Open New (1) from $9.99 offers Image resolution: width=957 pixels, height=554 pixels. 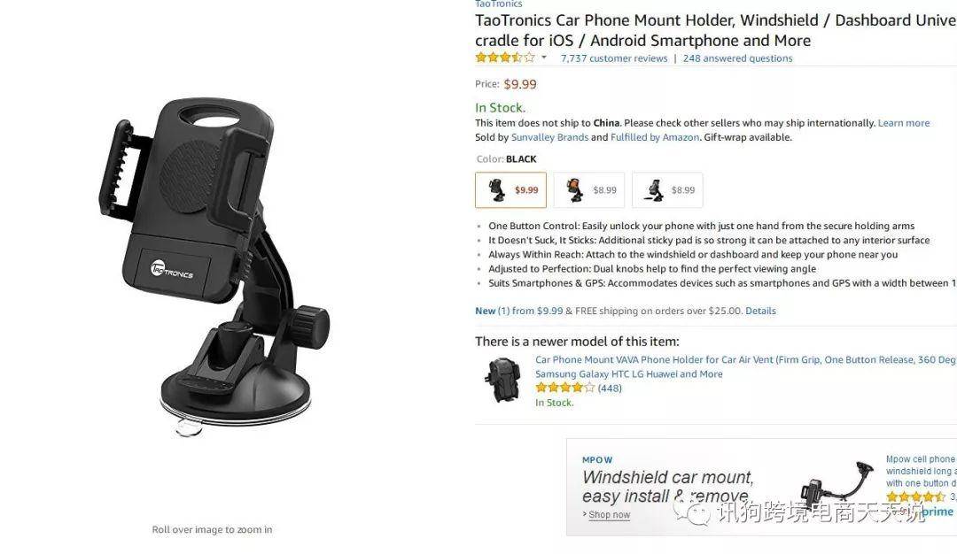tap(519, 311)
